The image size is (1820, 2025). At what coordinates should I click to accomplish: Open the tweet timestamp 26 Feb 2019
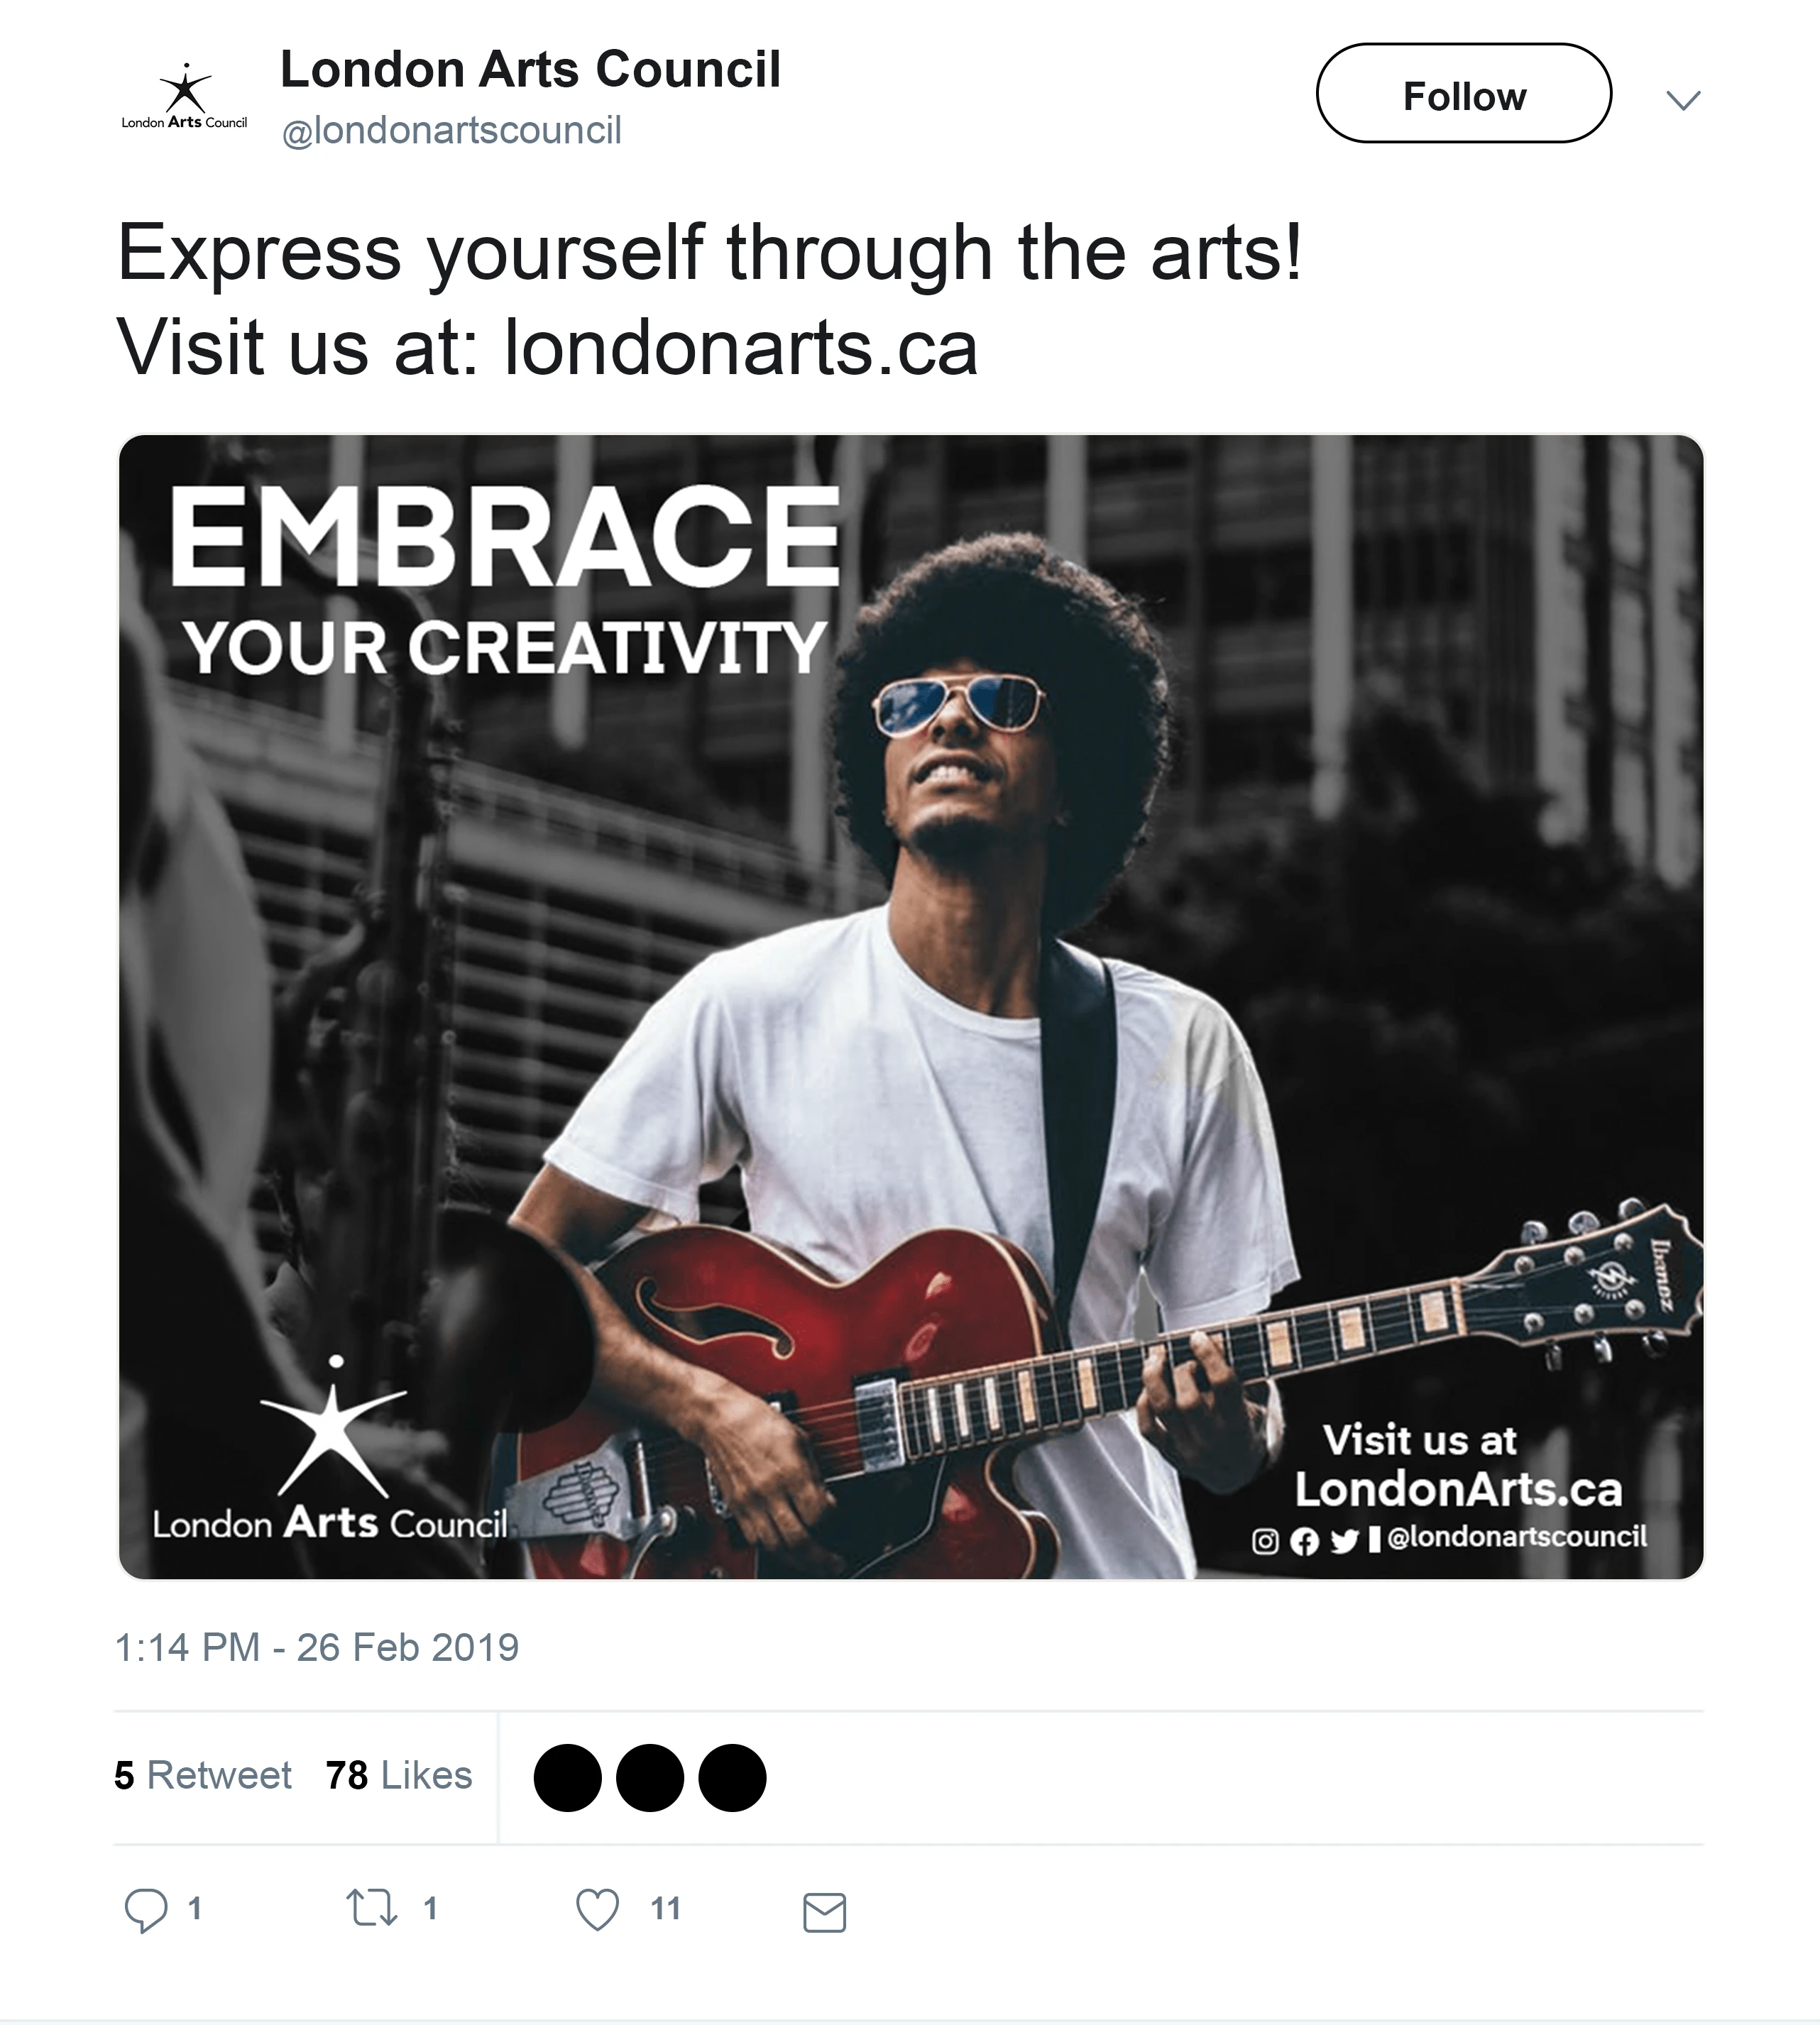click(317, 1647)
